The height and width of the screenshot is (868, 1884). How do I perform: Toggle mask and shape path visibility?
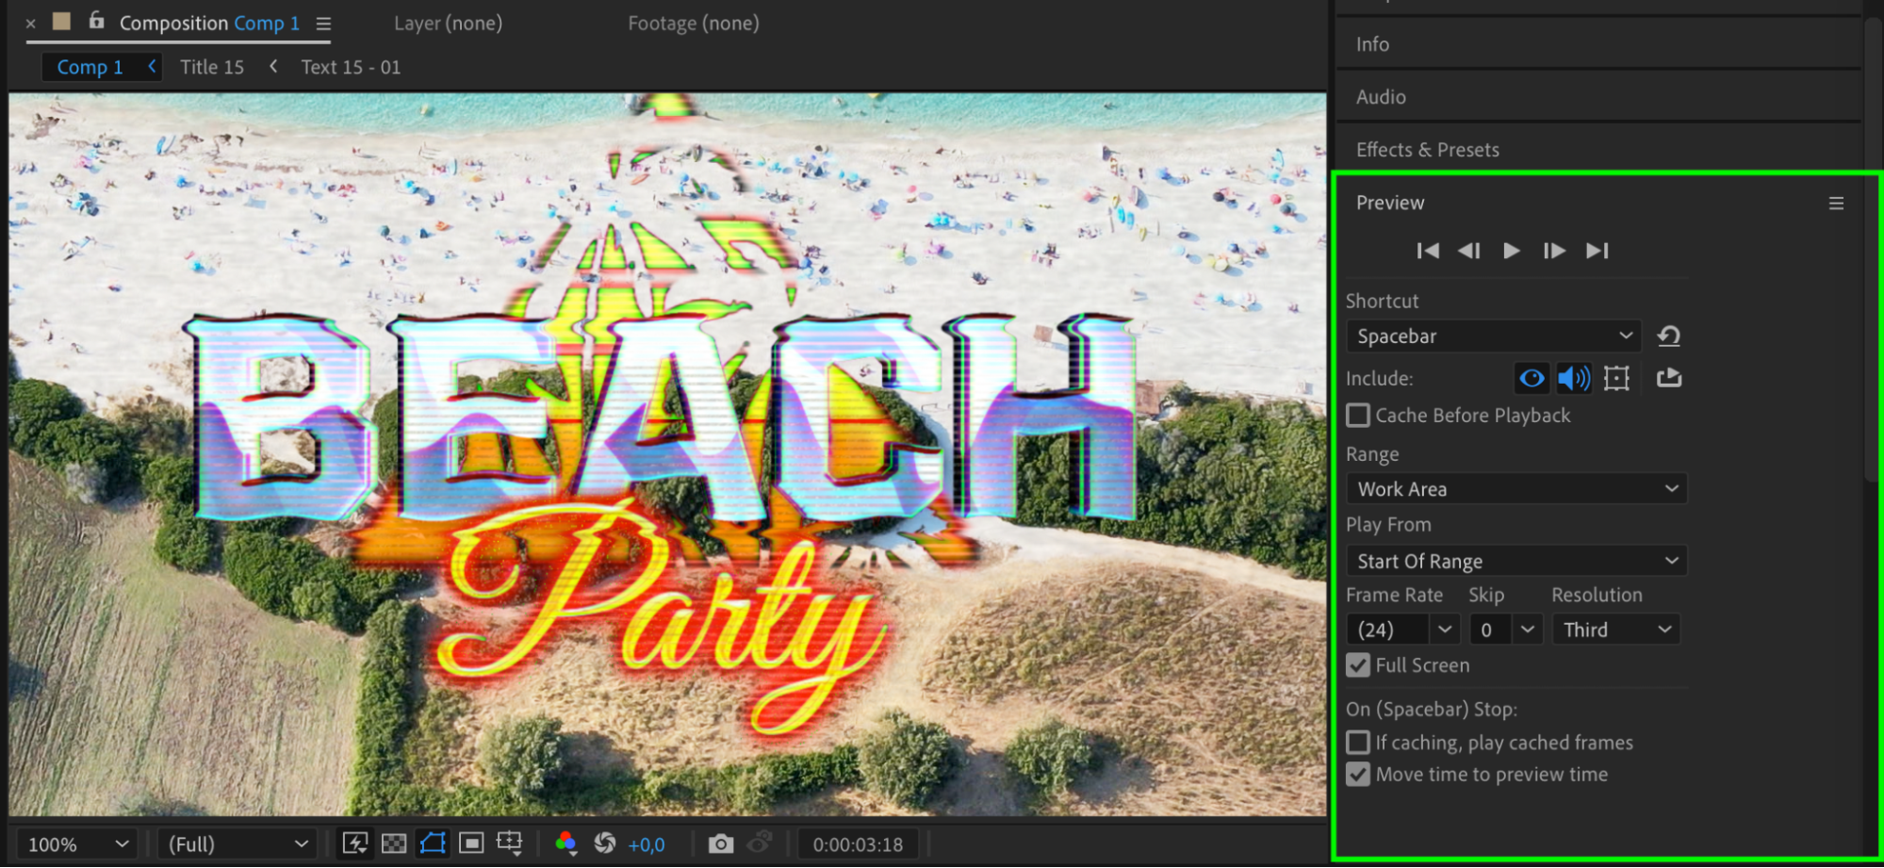[x=433, y=843]
